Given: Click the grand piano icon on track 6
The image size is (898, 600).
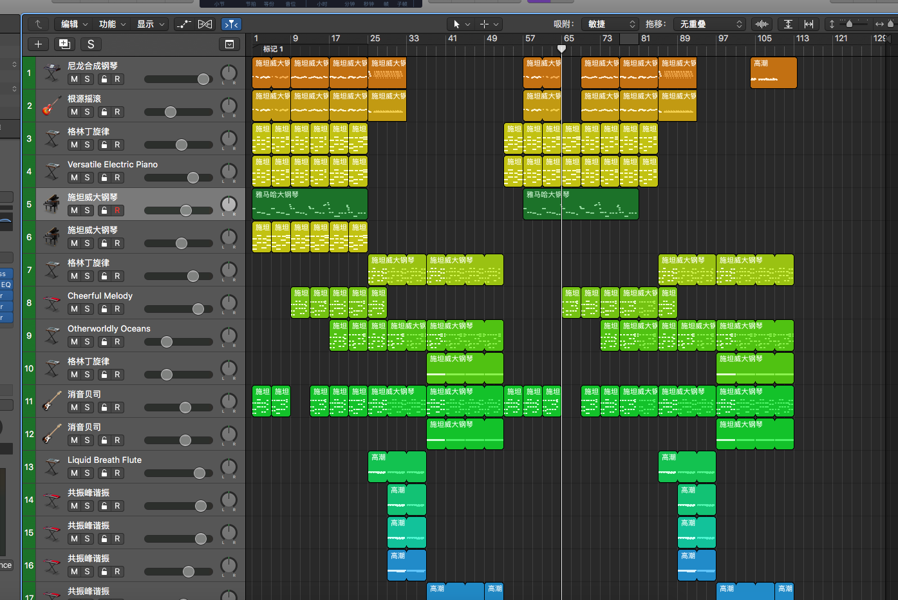Looking at the screenshot, I should point(51,236).
